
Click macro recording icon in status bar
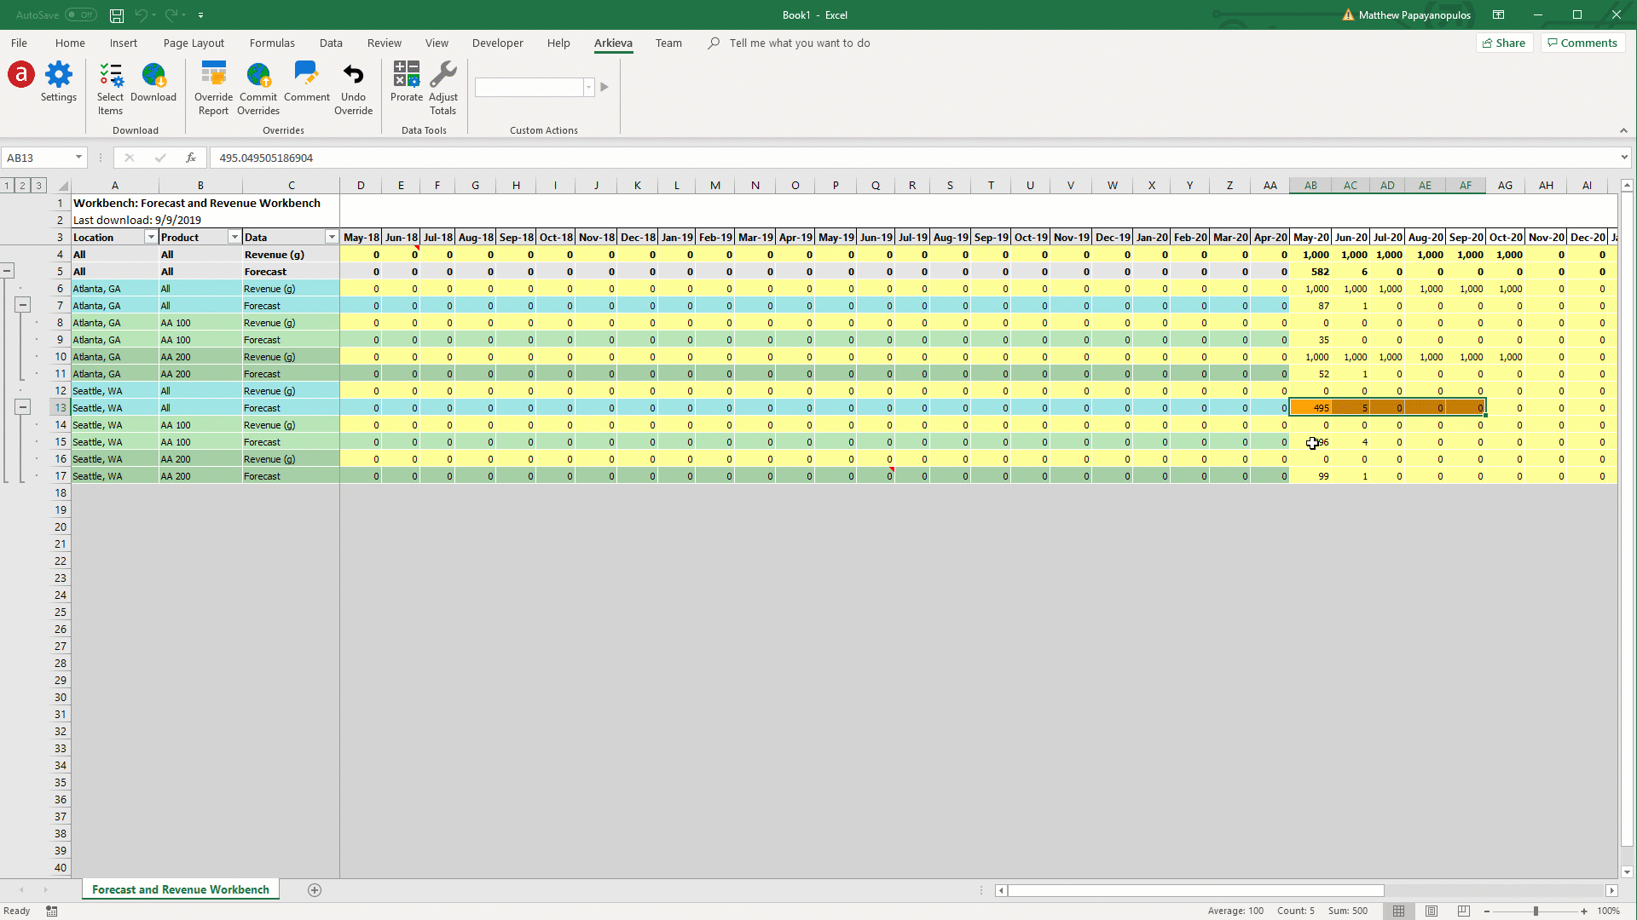52,911
